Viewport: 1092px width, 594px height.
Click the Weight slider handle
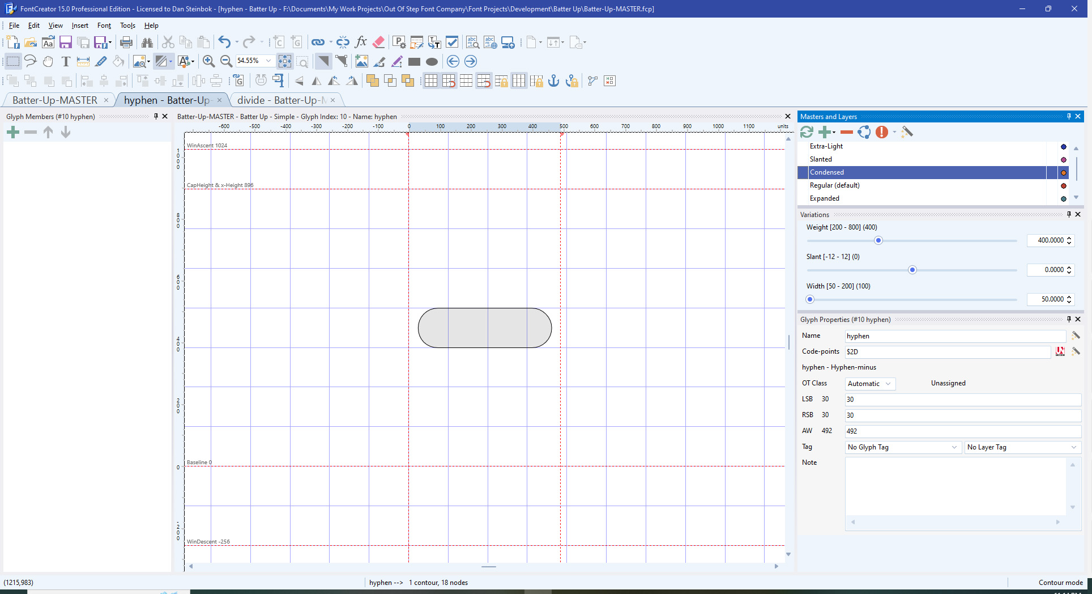coord(878,241)
